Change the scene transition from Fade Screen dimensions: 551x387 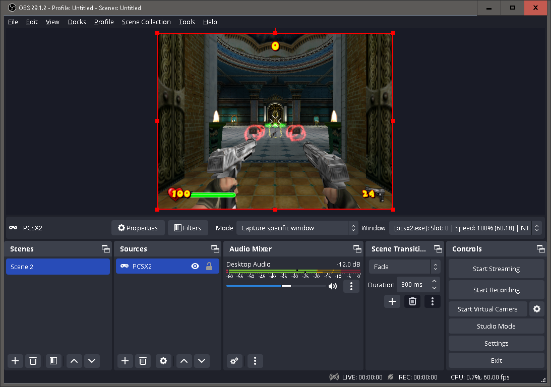tap(403, 267)
